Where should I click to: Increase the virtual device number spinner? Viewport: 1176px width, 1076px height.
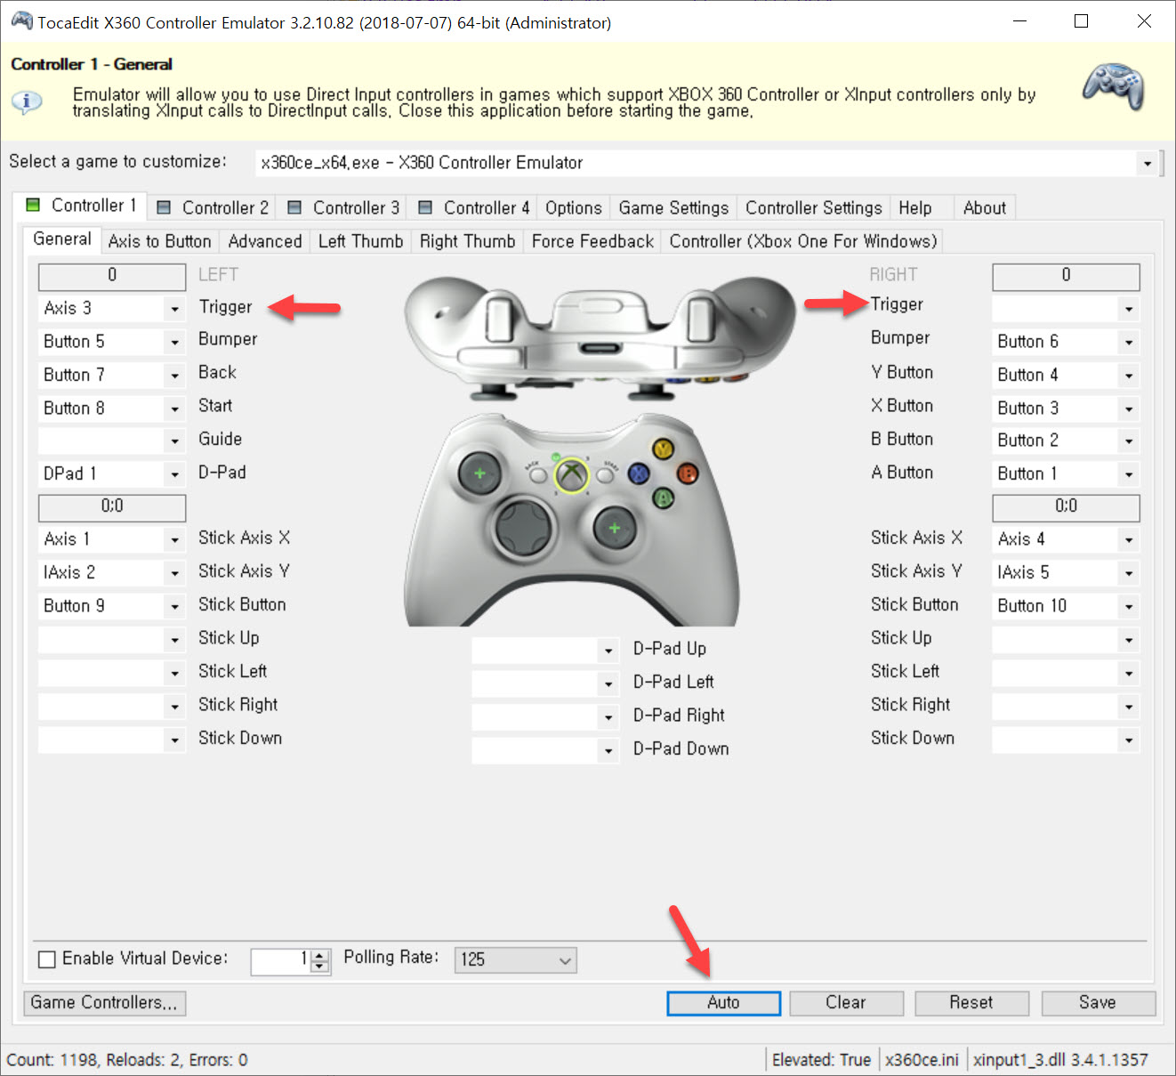point(320,955)
